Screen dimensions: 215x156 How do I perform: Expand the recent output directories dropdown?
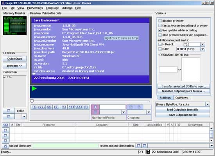click(211, 145)
